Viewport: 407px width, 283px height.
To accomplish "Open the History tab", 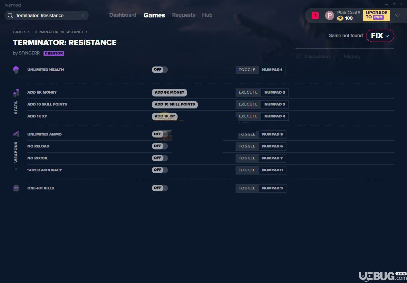I will (x=349, y=56).
